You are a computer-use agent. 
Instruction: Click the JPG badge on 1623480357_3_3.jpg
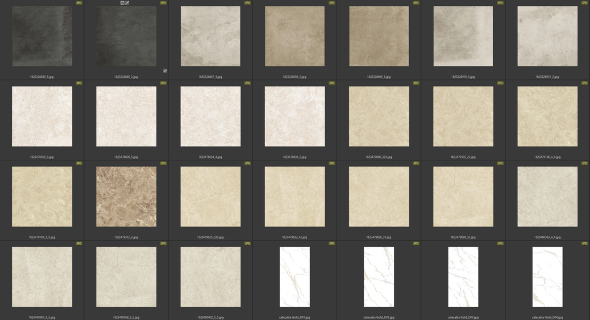tap(79, 243)
